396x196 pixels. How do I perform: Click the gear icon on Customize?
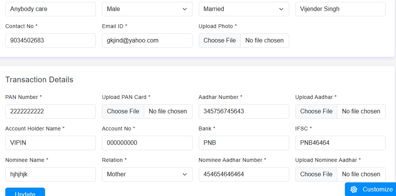[x=354, y=189]
